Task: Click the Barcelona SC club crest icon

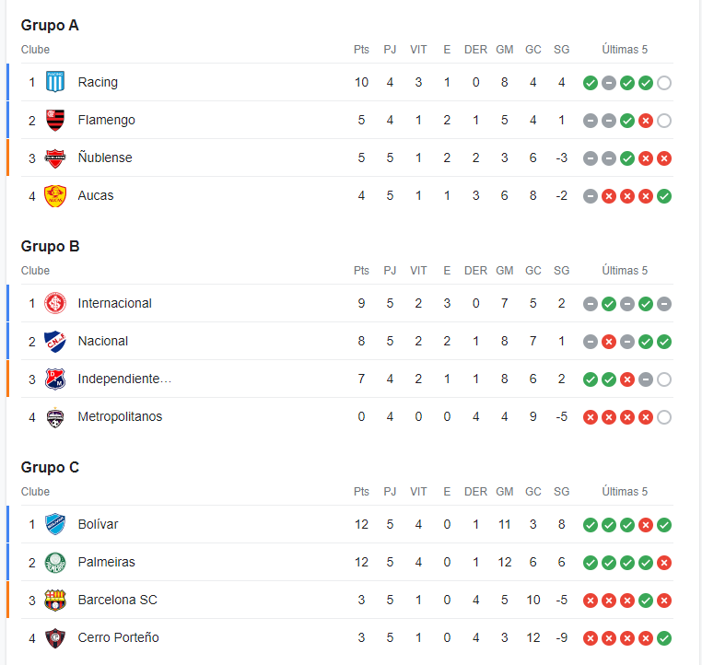Action: tap(55, 601)
